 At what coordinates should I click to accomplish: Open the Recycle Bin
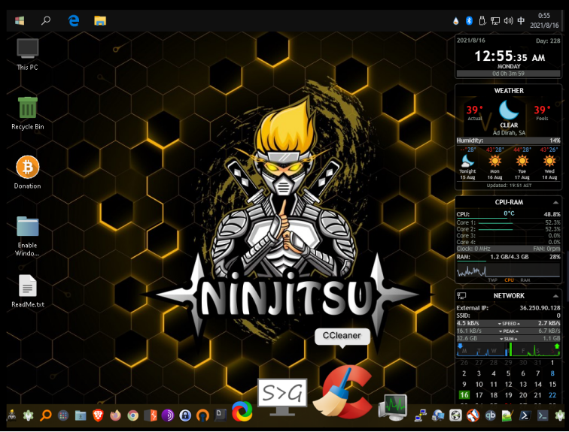(x=27, y=113)
